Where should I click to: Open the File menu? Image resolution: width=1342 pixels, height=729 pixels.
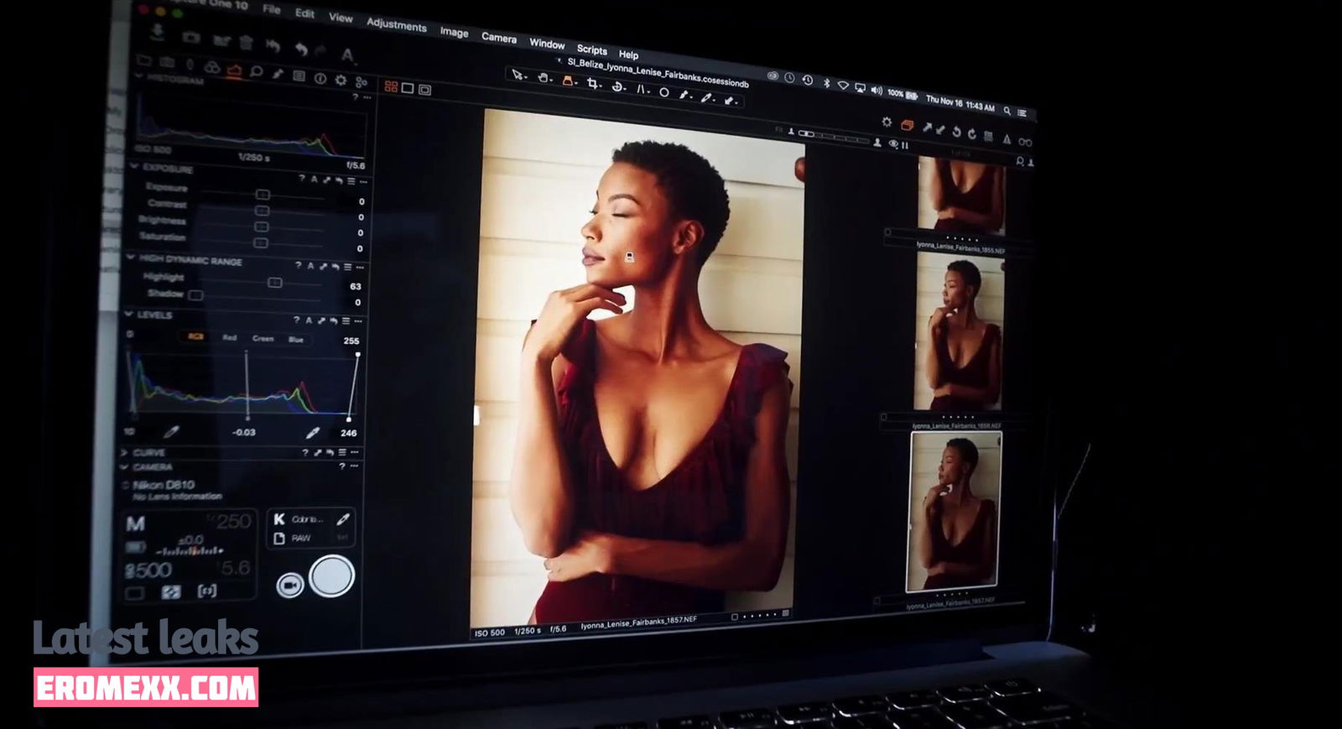click(272, 9)
